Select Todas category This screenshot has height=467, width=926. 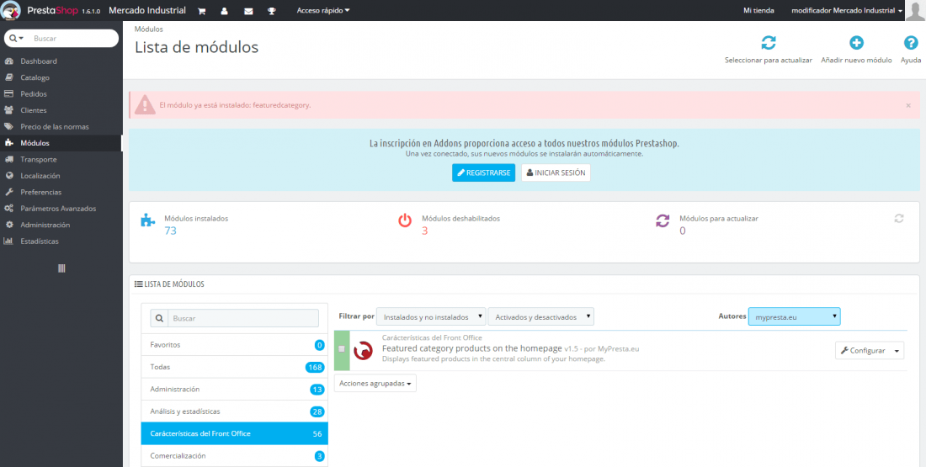pyautogui.click(x=235, y=367)
